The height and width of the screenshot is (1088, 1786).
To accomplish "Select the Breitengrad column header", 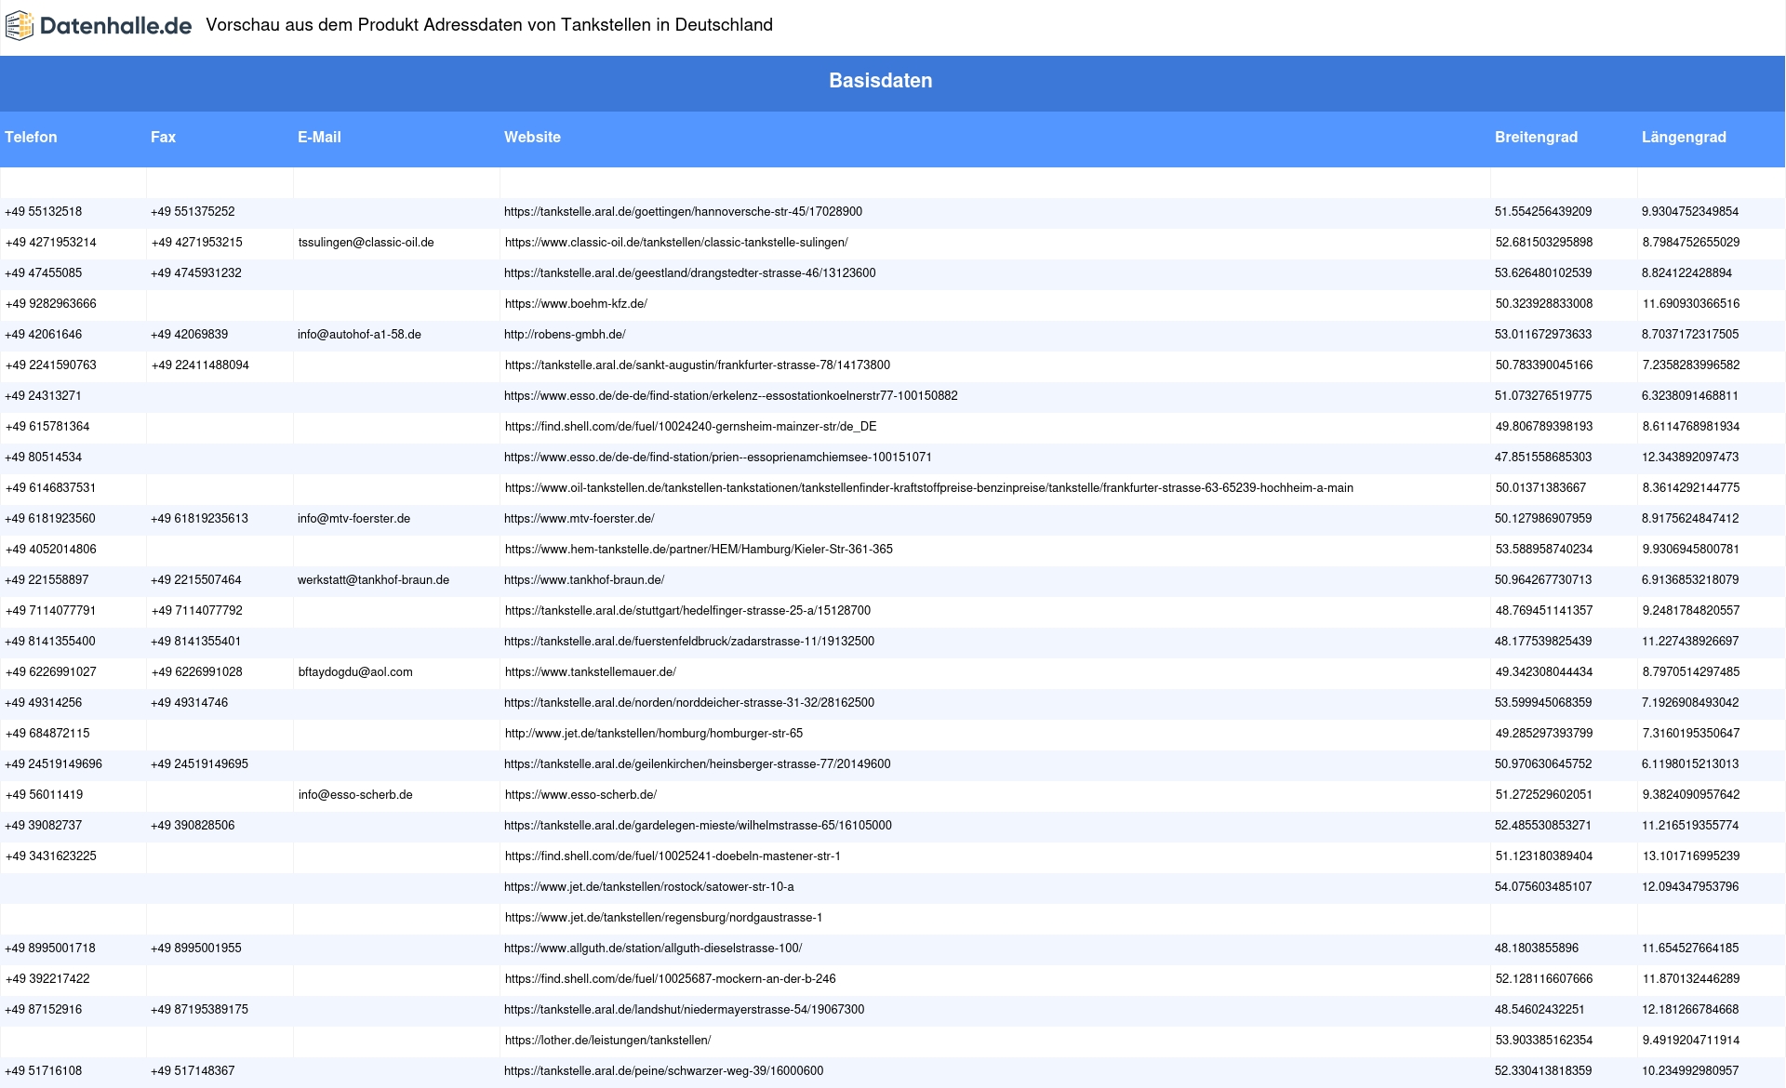I will tap(1536, 137).
